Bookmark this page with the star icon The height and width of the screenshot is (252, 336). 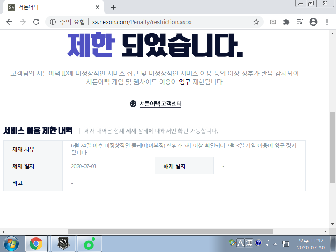point(256,22)
